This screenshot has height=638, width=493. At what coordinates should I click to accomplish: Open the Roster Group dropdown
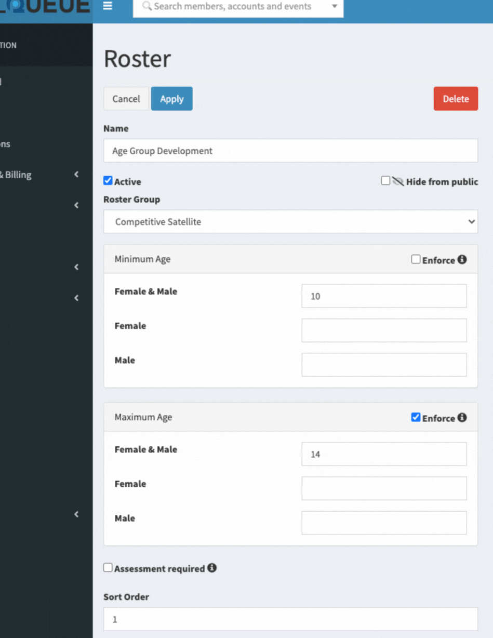[x=290, y=222]
